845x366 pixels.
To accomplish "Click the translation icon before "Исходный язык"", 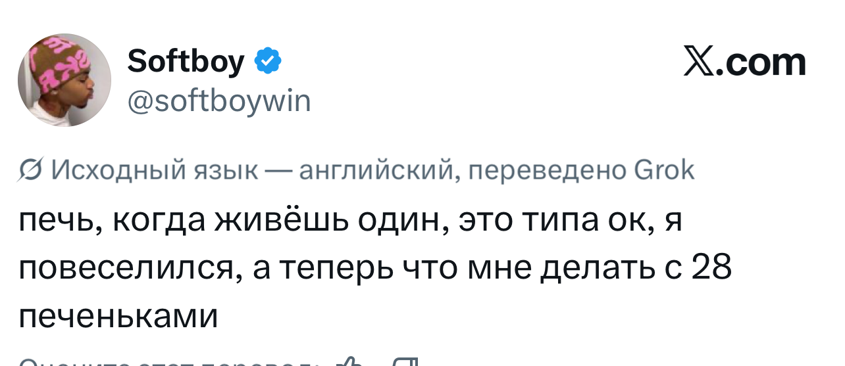I will point(30,172).
